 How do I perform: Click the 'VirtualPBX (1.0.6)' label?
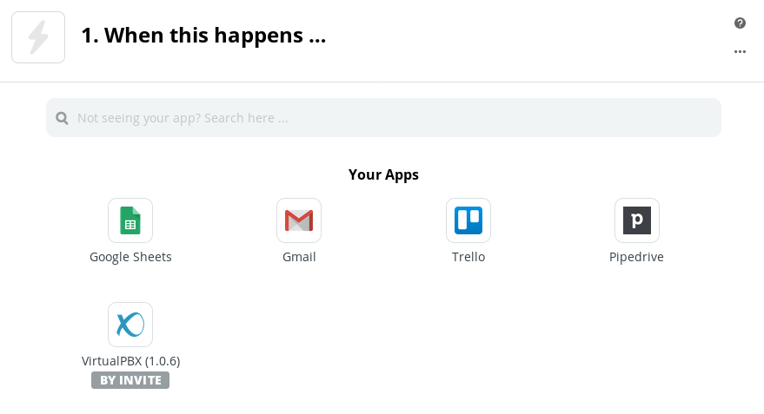pos(130,361)
